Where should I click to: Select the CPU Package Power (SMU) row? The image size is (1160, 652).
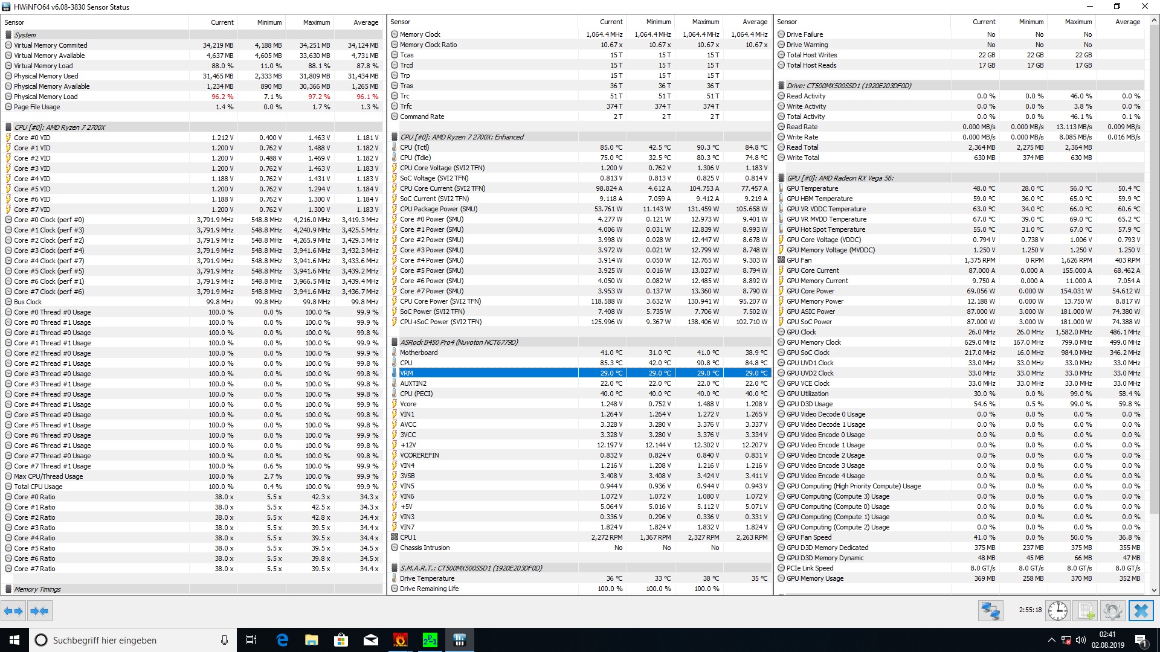[439, 209]
